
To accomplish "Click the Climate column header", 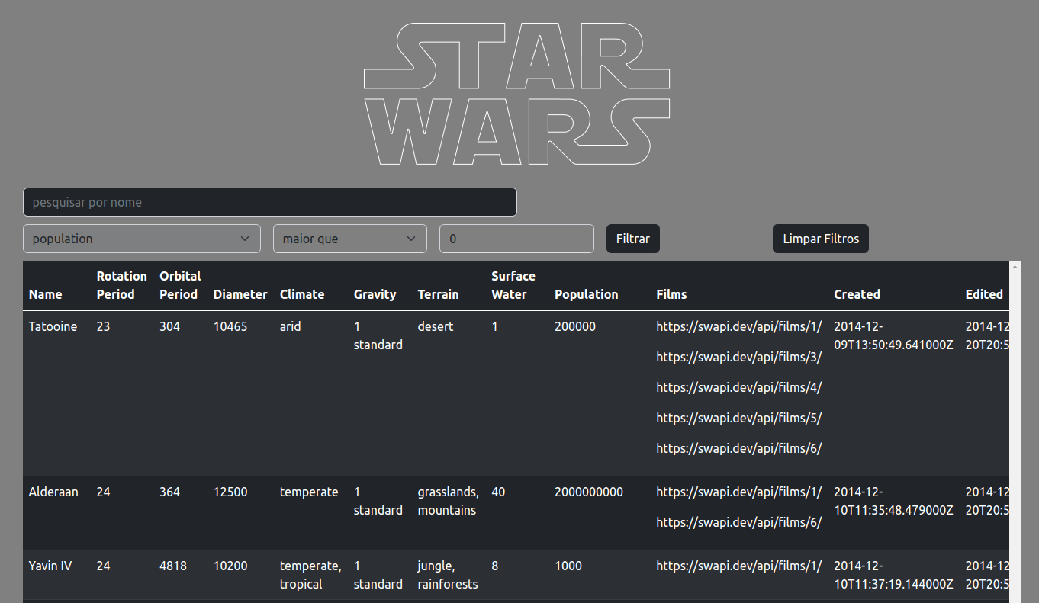I will (x=302, y=294).
